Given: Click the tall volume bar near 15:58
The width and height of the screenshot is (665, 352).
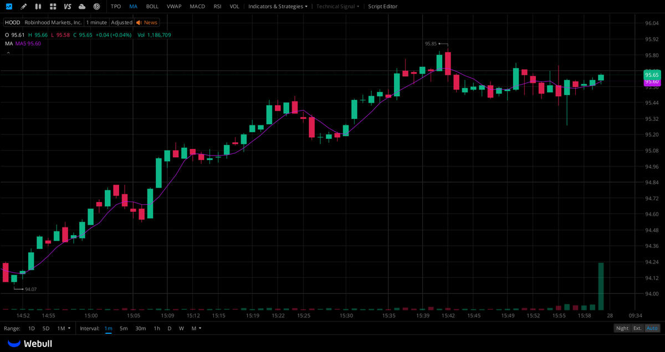Looking at the screenshot, I should tap(601, 286).
